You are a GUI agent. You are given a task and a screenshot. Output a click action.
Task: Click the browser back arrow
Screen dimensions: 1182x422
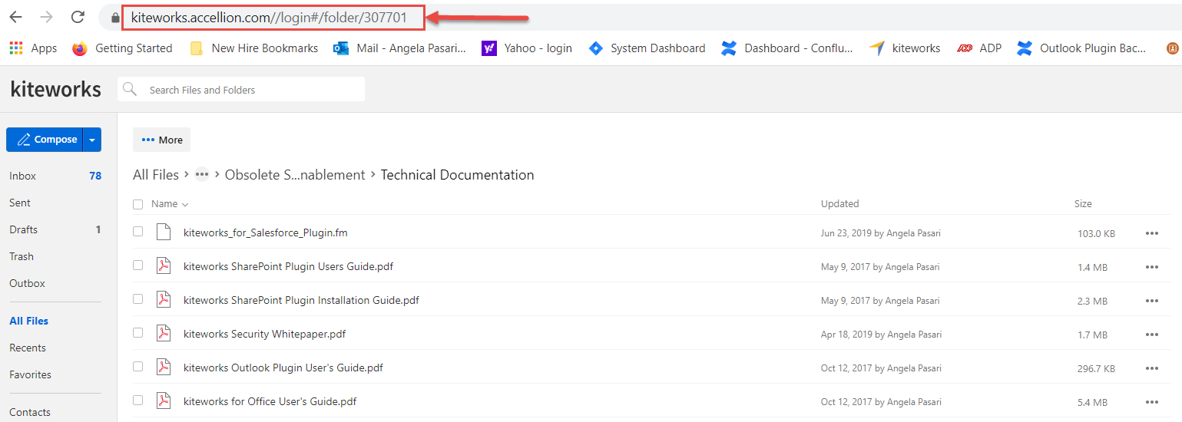15,17
